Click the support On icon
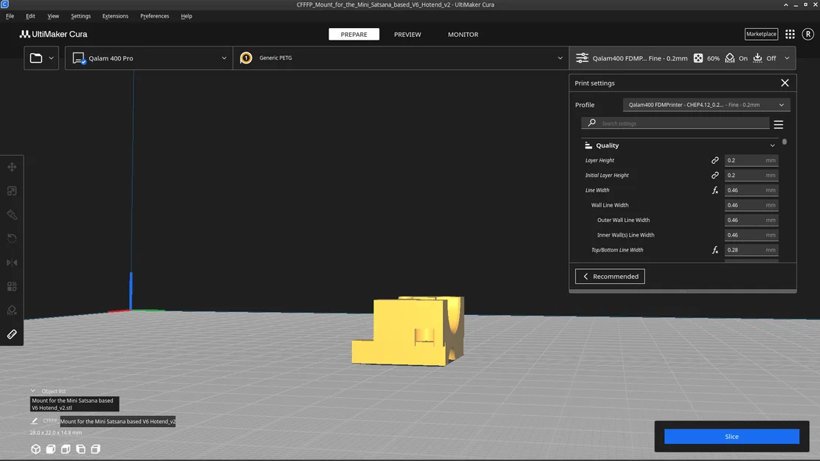Viewport: 820px width, 461px height. click(x=729, y=58)
